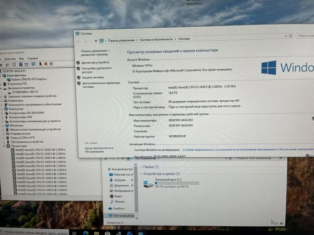Open Изображения in Explorer sidebar
Viewport: 314px width, 235px height.
(120, 191)
